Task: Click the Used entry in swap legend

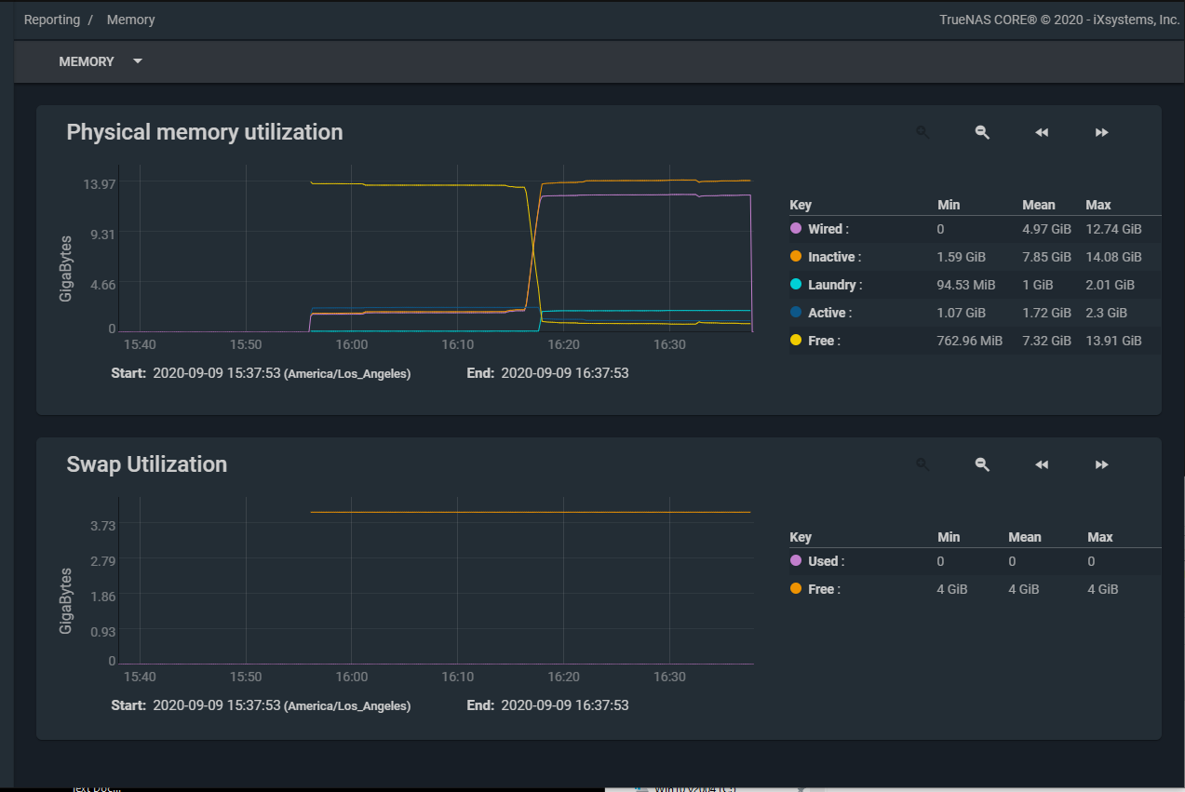Action: [825, 561]
